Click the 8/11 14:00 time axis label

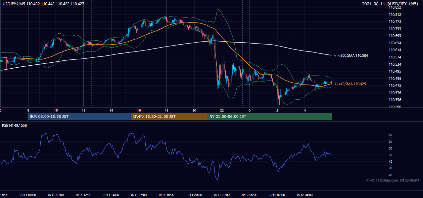click(x=111, y=195)
